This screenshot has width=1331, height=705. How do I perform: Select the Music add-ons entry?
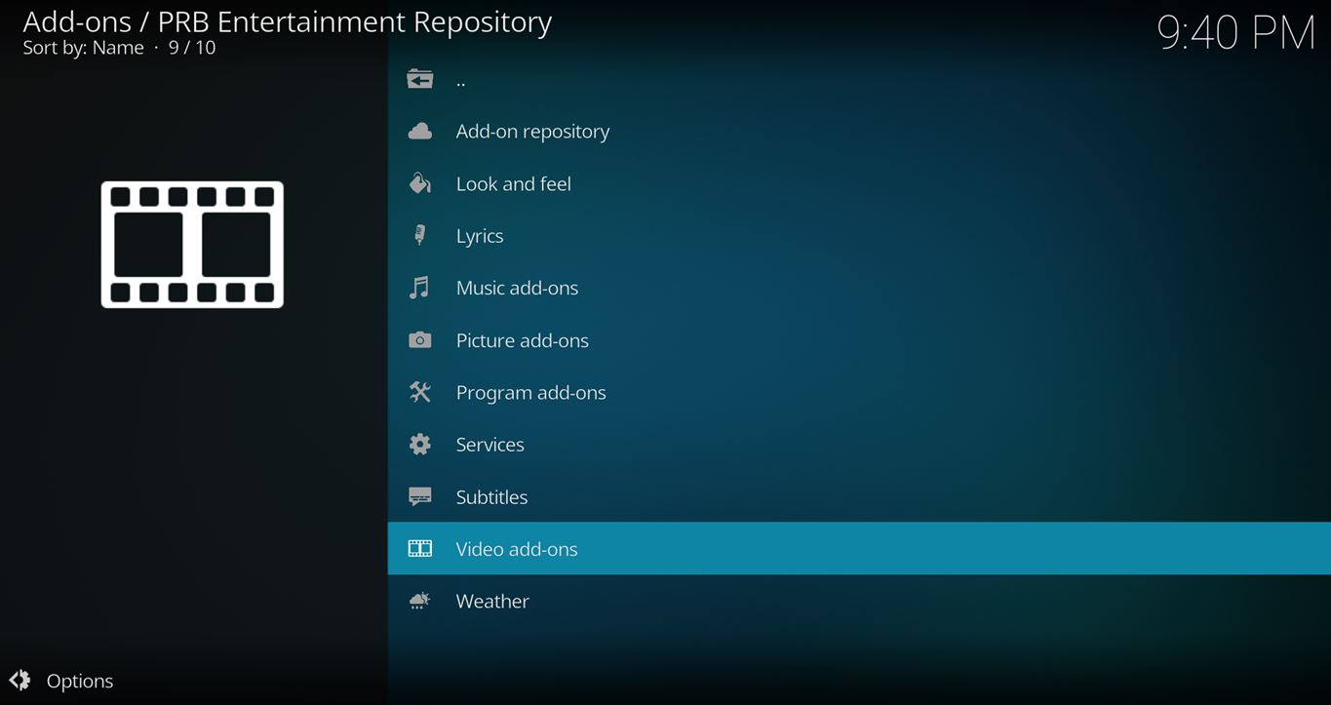[517, 288]
